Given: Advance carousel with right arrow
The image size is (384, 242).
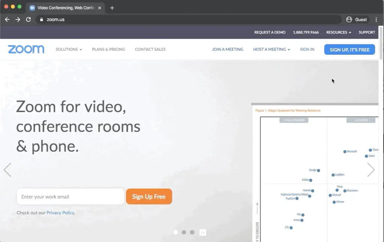Looking at the screenshot, I should 370,170.
